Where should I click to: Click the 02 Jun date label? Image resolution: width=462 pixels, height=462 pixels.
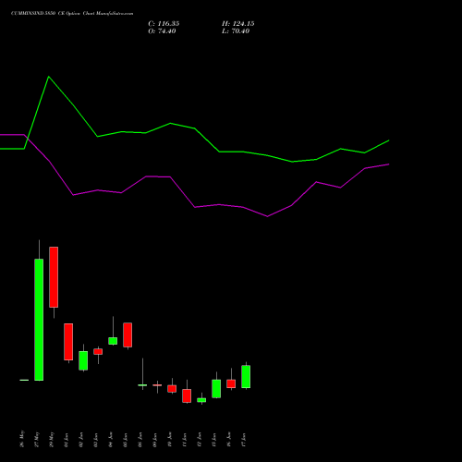(x=81, y=440)
